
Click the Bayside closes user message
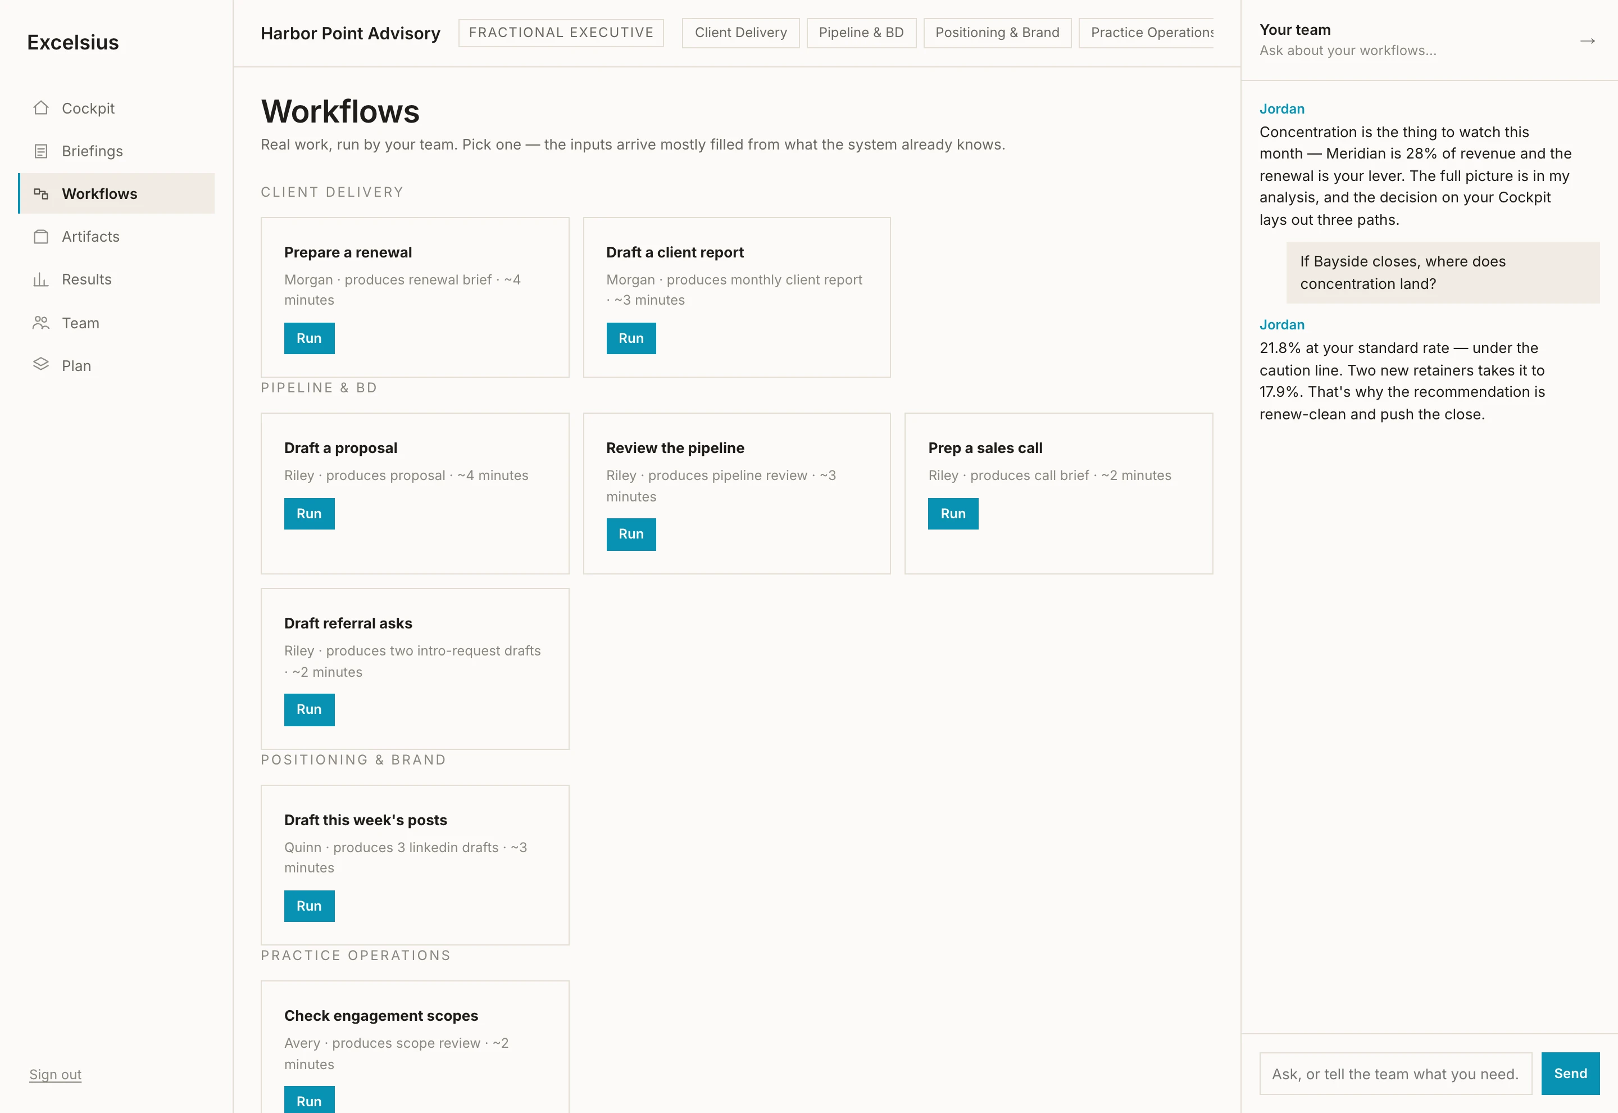point(1442,273)
